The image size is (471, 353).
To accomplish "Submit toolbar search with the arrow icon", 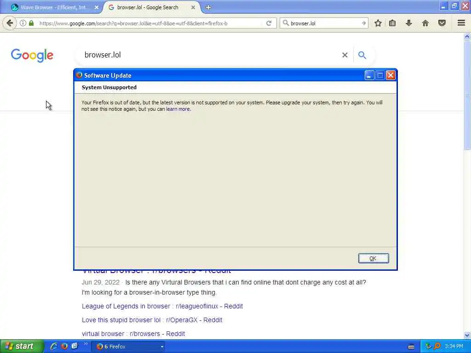I will click(363, 23).
